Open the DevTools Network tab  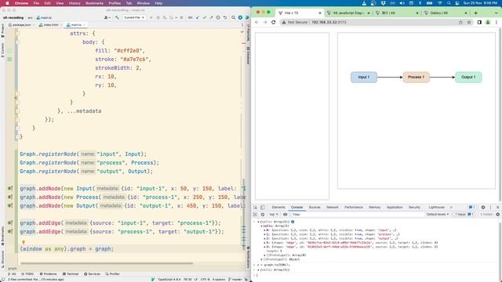tap(333, 208)
